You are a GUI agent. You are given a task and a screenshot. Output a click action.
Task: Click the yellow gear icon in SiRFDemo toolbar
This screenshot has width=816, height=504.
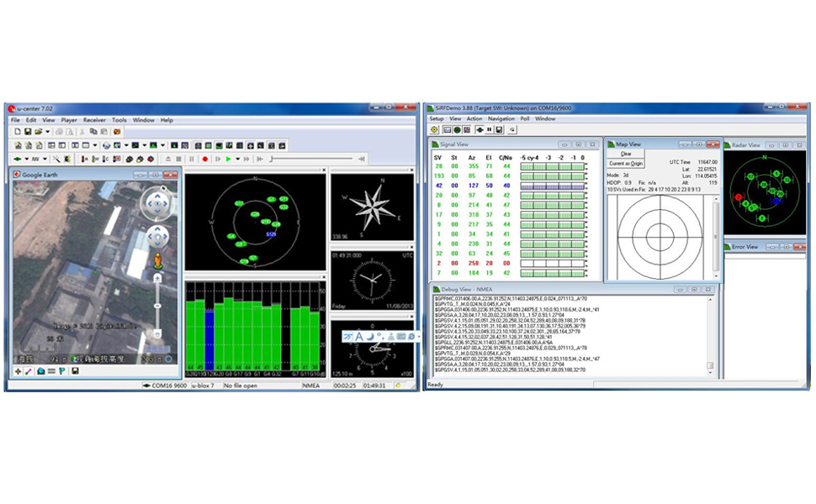(x=435, y=130)
